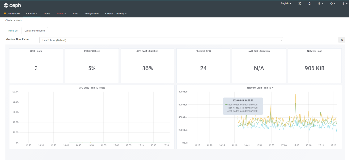
Task: Click the Dashboard heartbeat icon
Action: pos(5,14)
